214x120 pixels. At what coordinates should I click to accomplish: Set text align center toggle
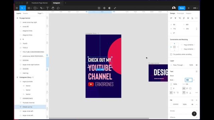174,93
